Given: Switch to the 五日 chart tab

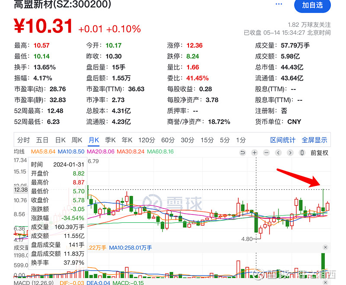Looking at the screenshot, I should [x=42, y=140].
